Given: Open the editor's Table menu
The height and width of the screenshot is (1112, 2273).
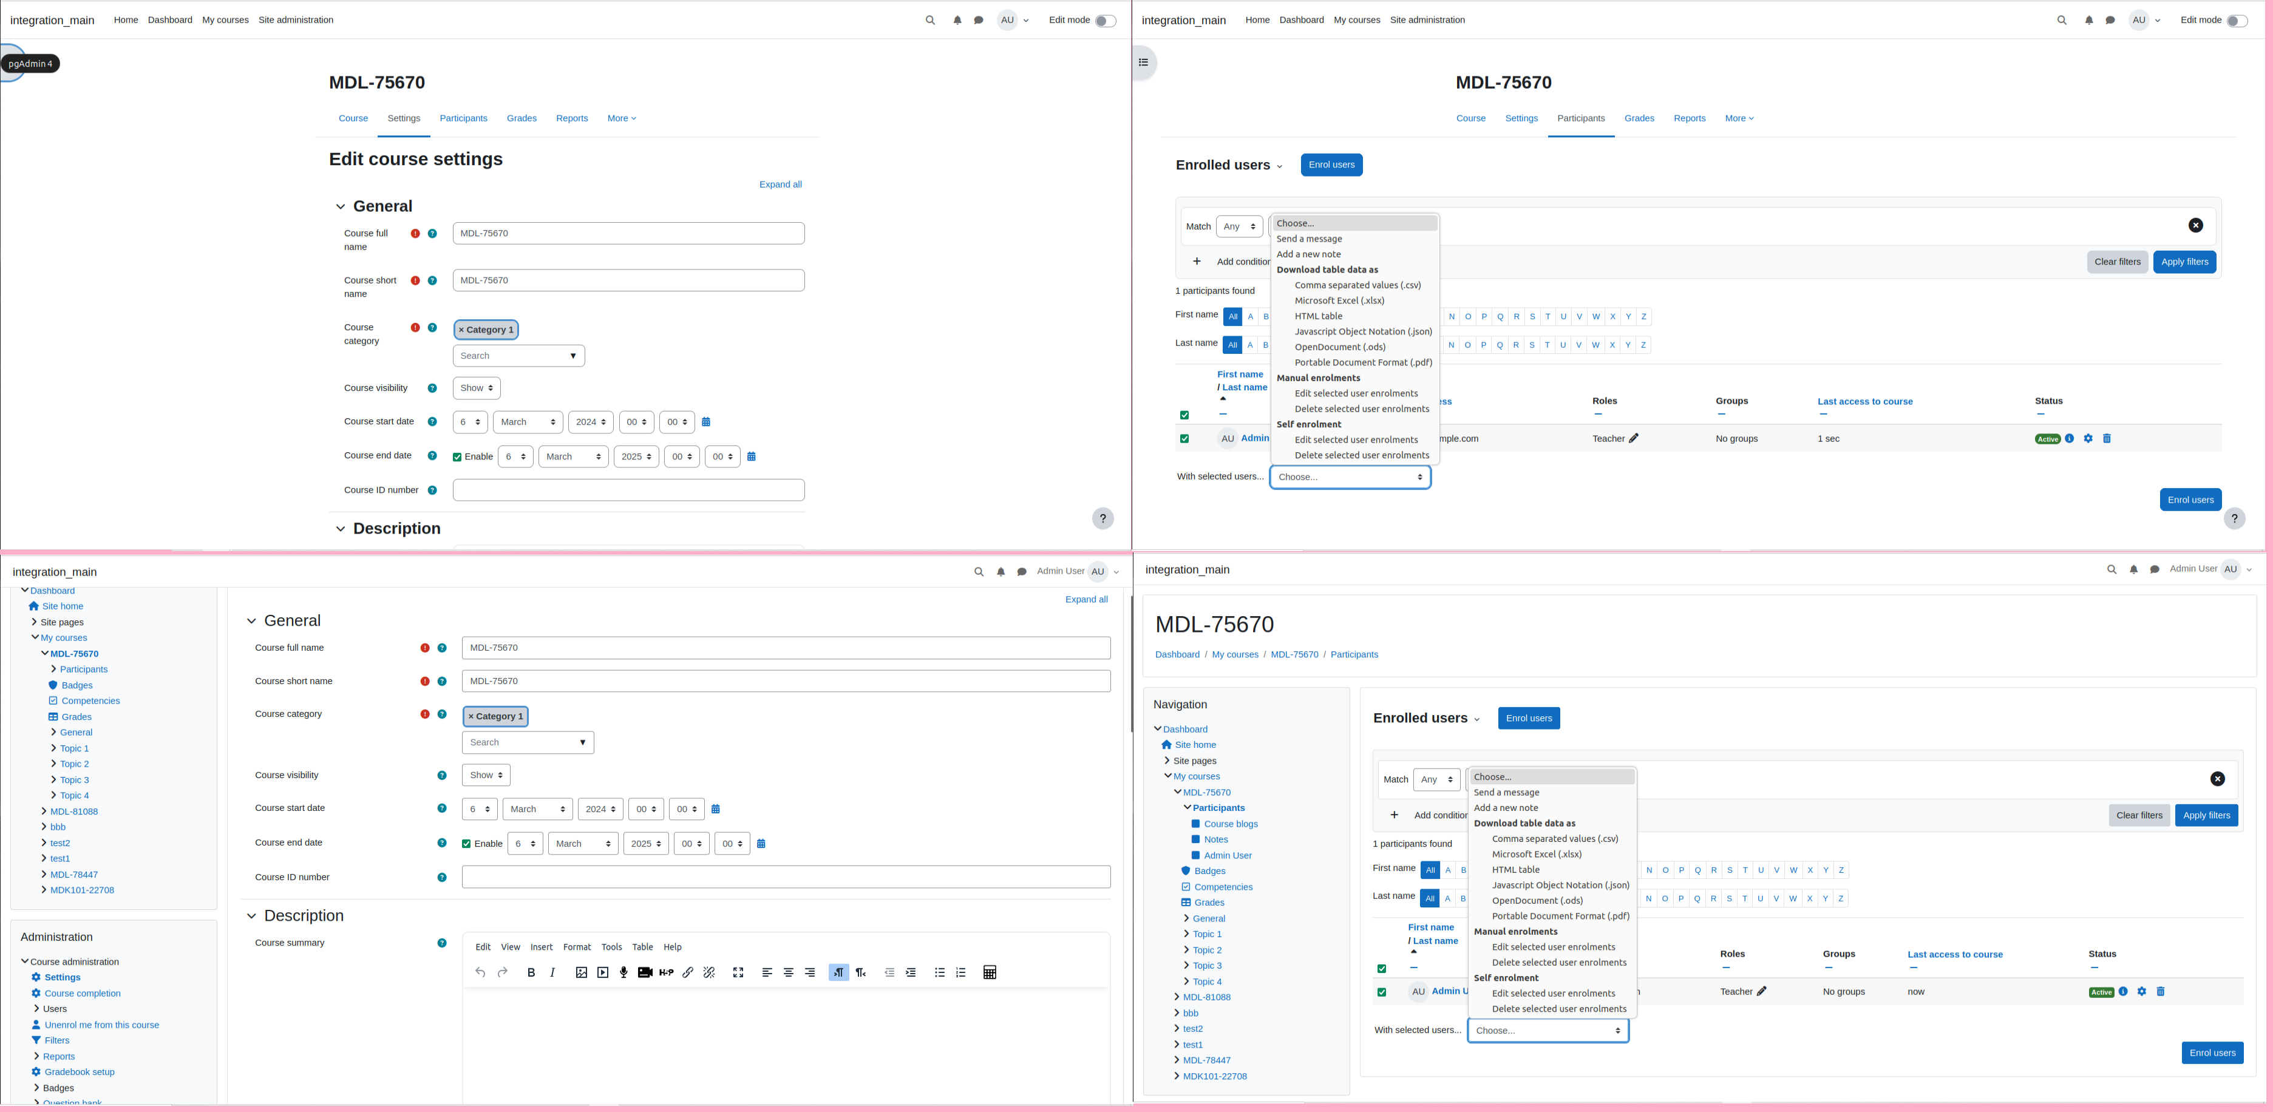Looking at the screenshot, I should tap(642, 947).
